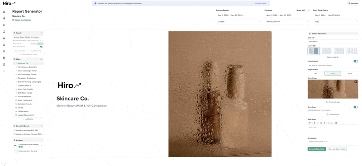Open the bar chart analytics sidebar icon
Screen dimensions: 362x166
click(x=4, y=45)
